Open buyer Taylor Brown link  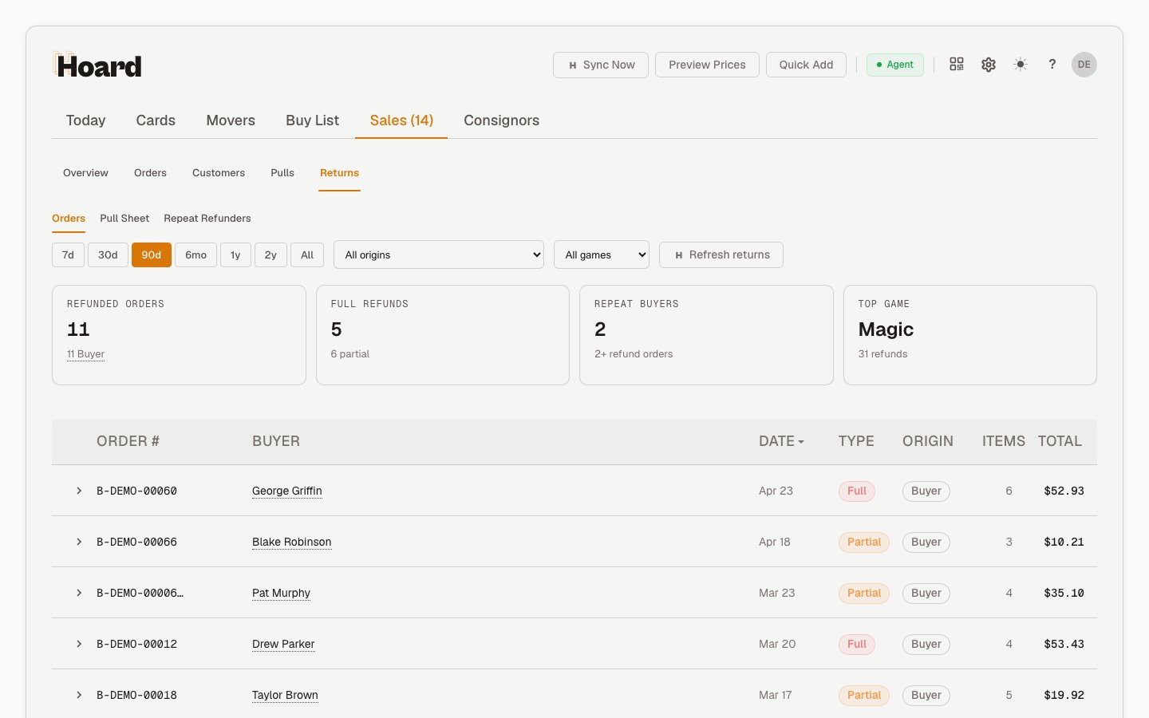pos(285,695)
